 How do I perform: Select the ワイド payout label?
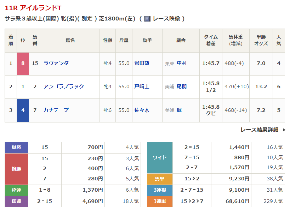[x=159, y=157]
